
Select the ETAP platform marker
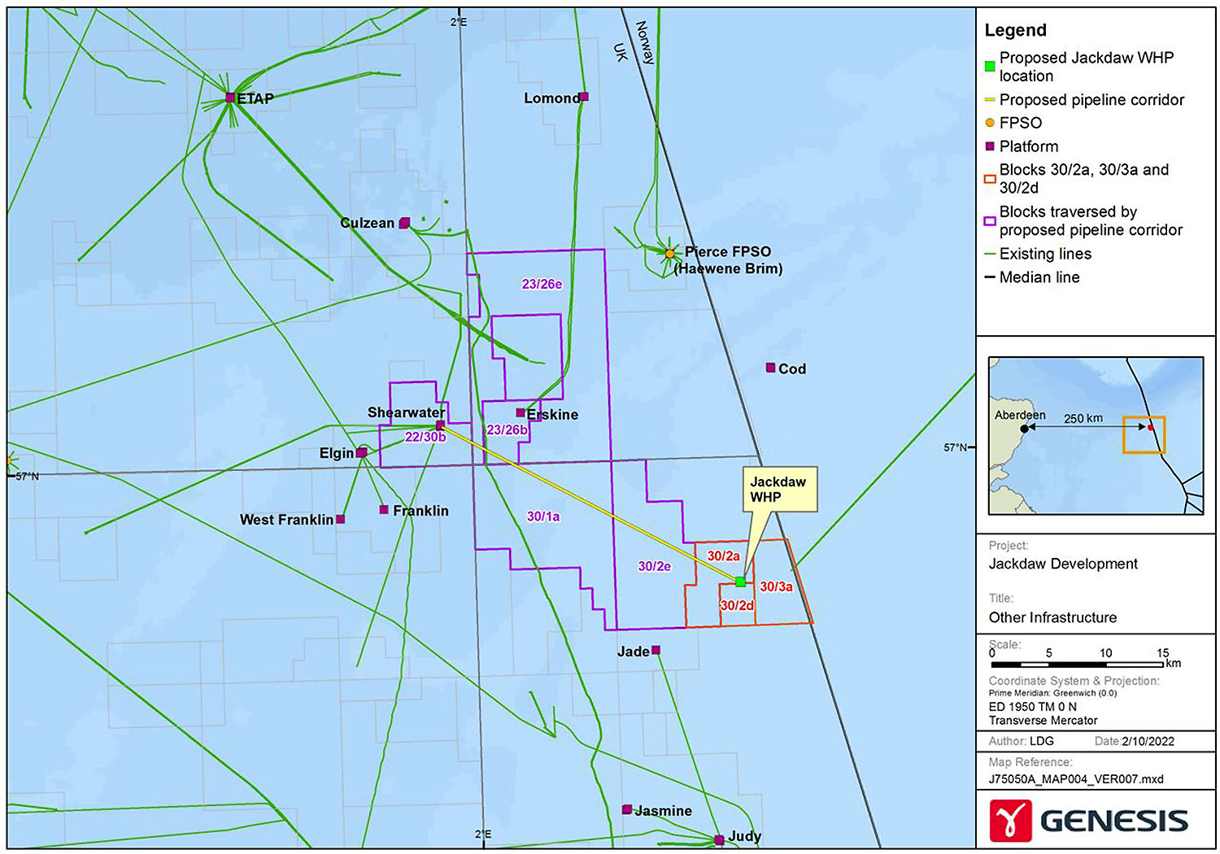pyautogui.click(x=229, y=98)
